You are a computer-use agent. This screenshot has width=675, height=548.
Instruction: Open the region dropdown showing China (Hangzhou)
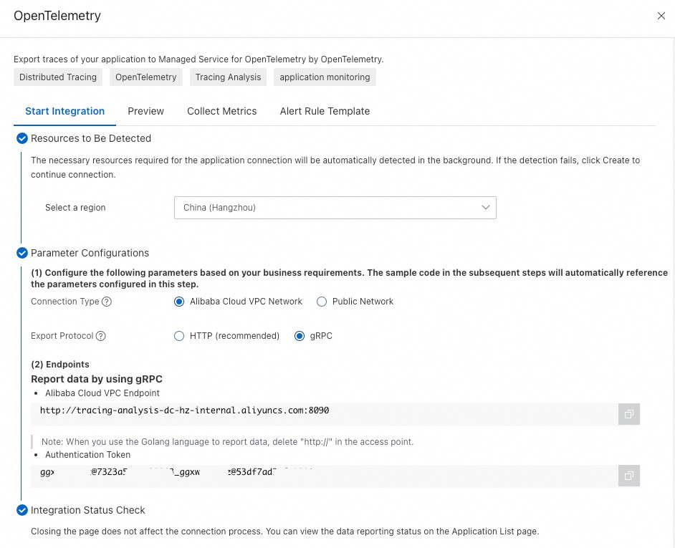(x=335, y=208)
